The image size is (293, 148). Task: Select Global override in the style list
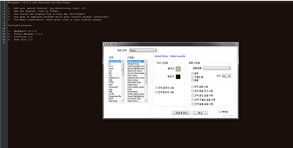tap(136, 62)
